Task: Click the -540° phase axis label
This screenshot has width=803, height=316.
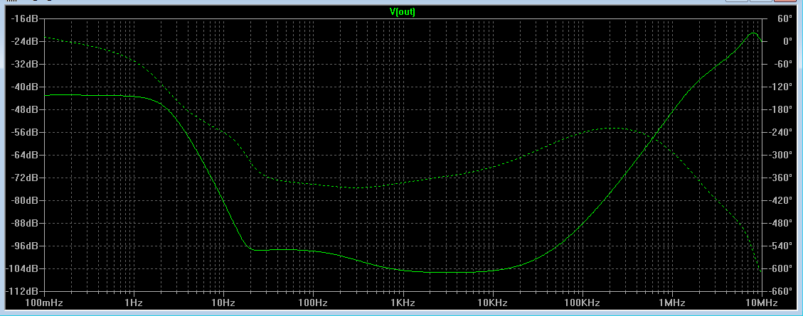Action: click(780, 246)
